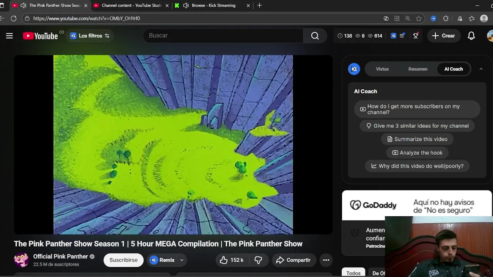Open the Los filtros button
493x277 pixels.
pyautogui.click(x=90, y=36)
